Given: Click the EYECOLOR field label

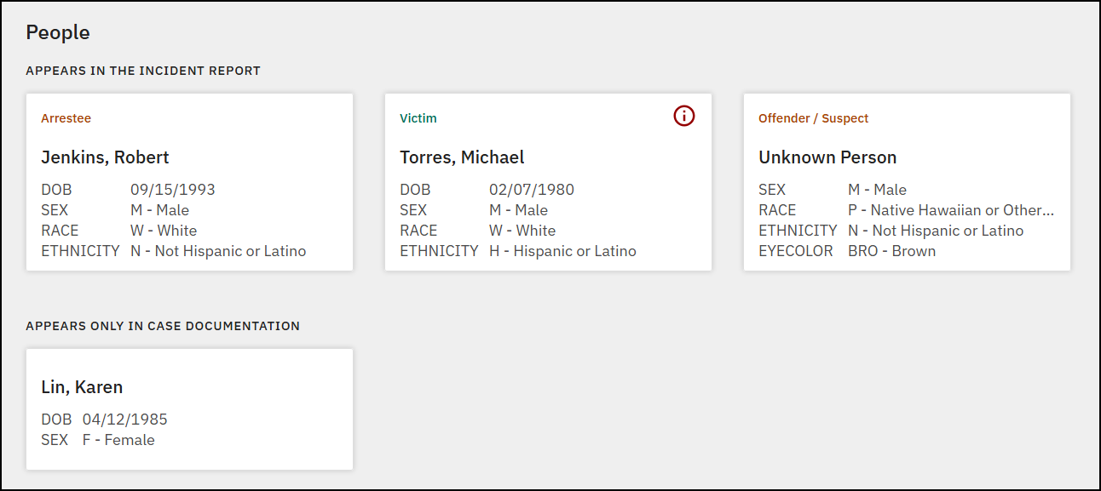Looking at the screenshot, I should point(796,251).
